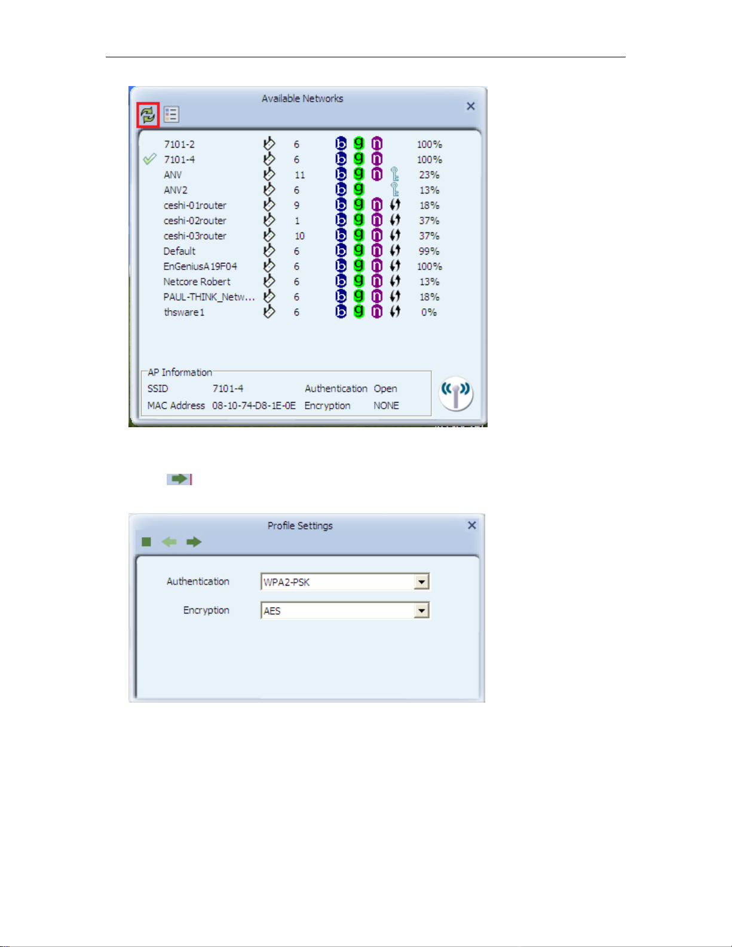Click the wireless antenna icon

(x=456, y=394)
